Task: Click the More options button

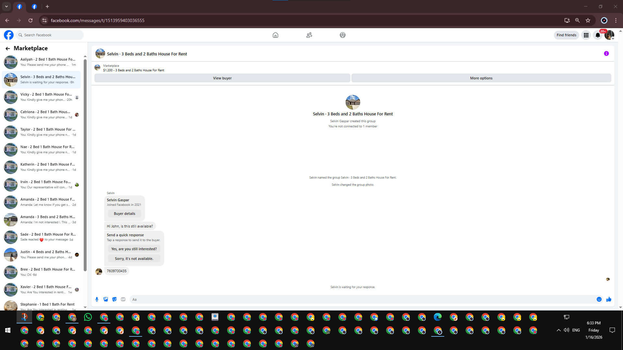Action: coord(481,78)
